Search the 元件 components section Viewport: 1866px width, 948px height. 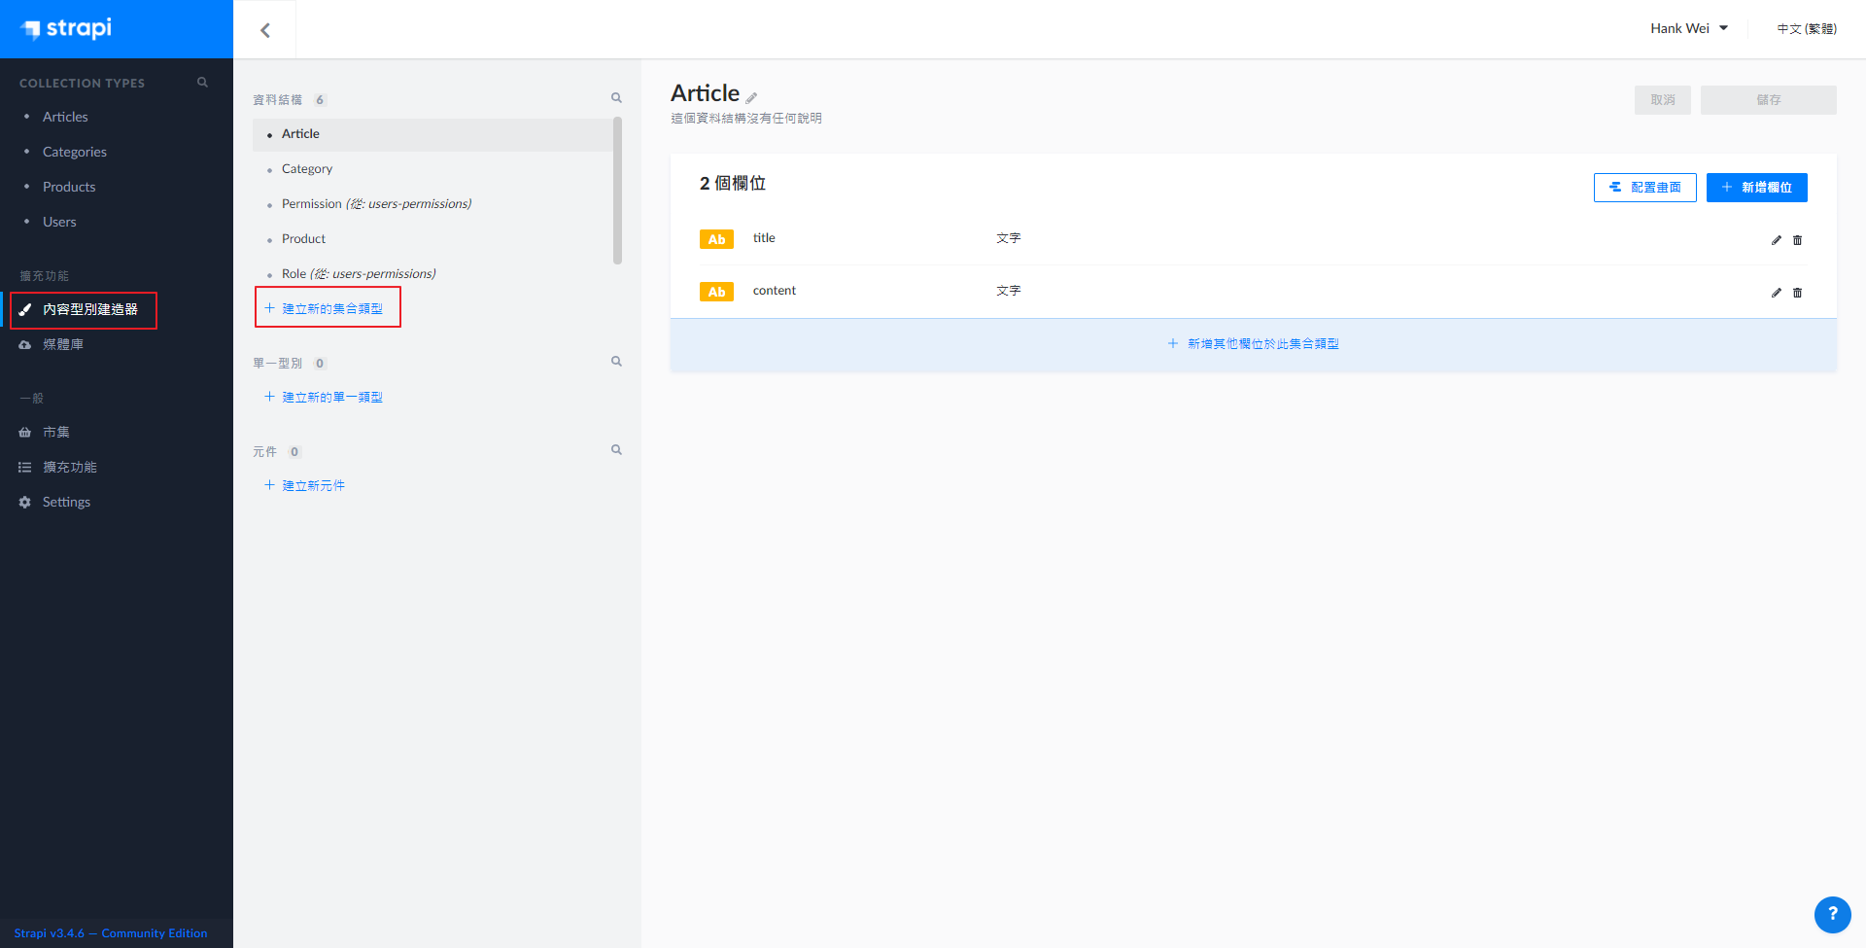tap(616, 450)
